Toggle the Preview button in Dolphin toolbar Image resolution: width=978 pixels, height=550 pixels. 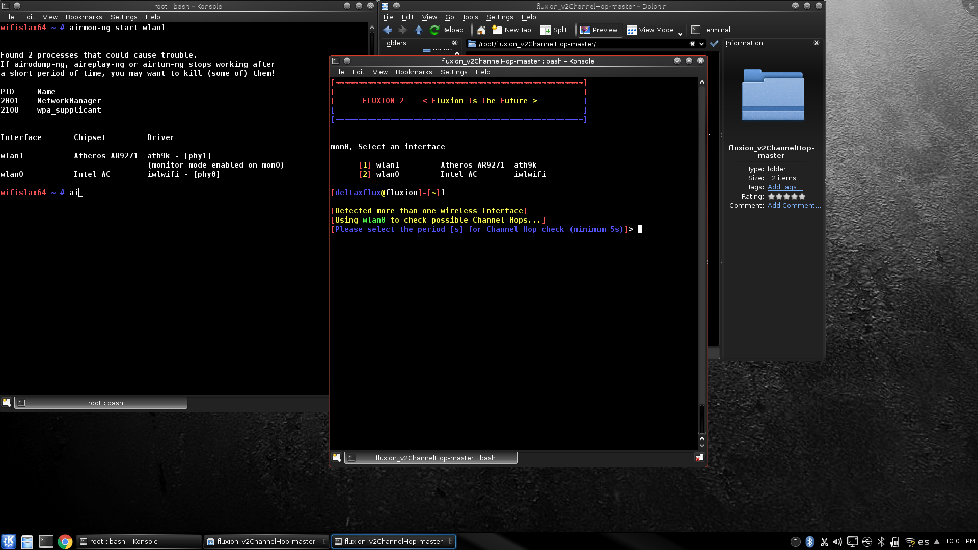pos(599,30)
